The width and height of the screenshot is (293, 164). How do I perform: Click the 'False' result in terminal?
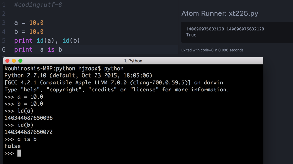(13, 146)
